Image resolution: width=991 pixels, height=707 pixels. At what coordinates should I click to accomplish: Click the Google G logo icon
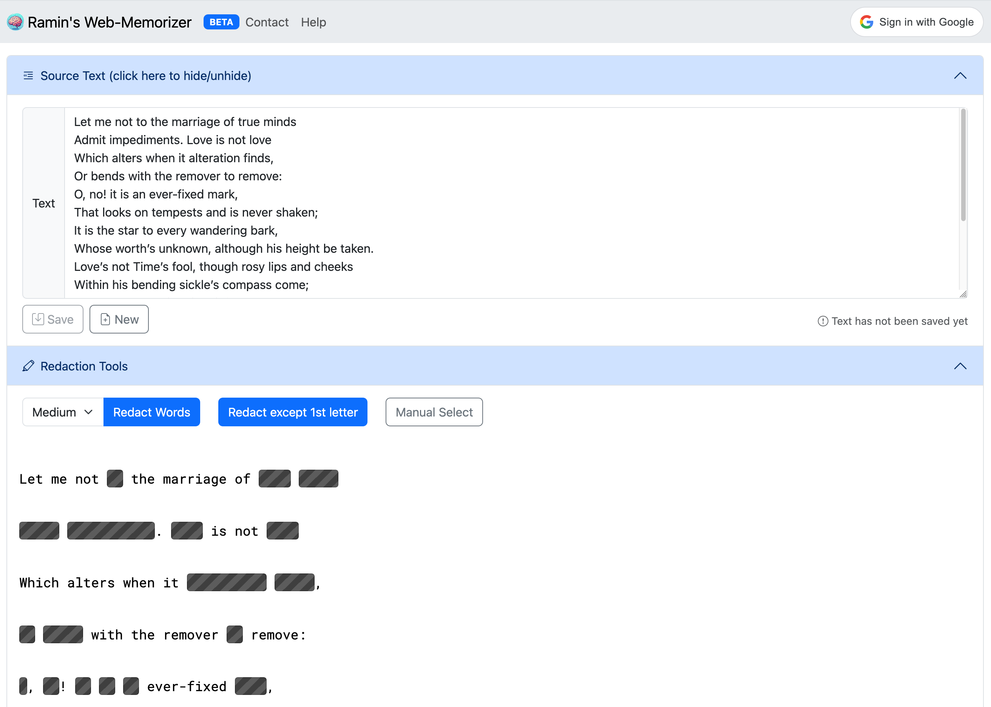[x=866, y=22]
